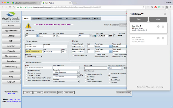Open Communication Preference dropdown
The height and width of the screenshot is (108, 173).
point(116,68)
